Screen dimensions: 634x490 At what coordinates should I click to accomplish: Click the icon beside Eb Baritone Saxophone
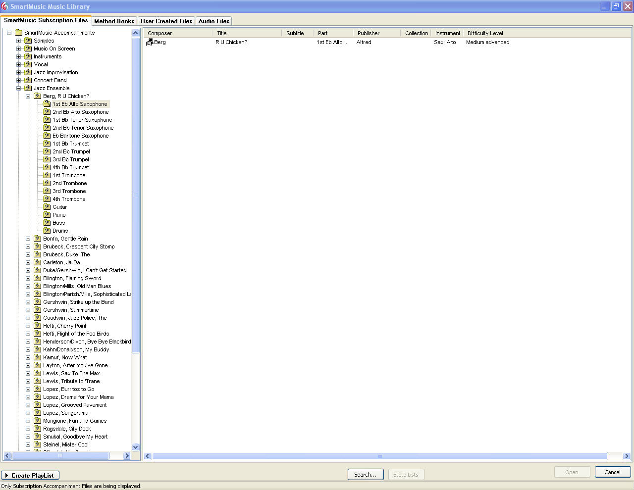pos(47,136)
